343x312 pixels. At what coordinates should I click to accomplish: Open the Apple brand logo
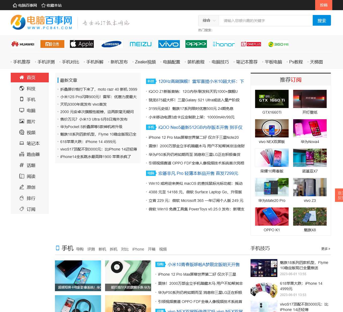click(x=82, y=44)
